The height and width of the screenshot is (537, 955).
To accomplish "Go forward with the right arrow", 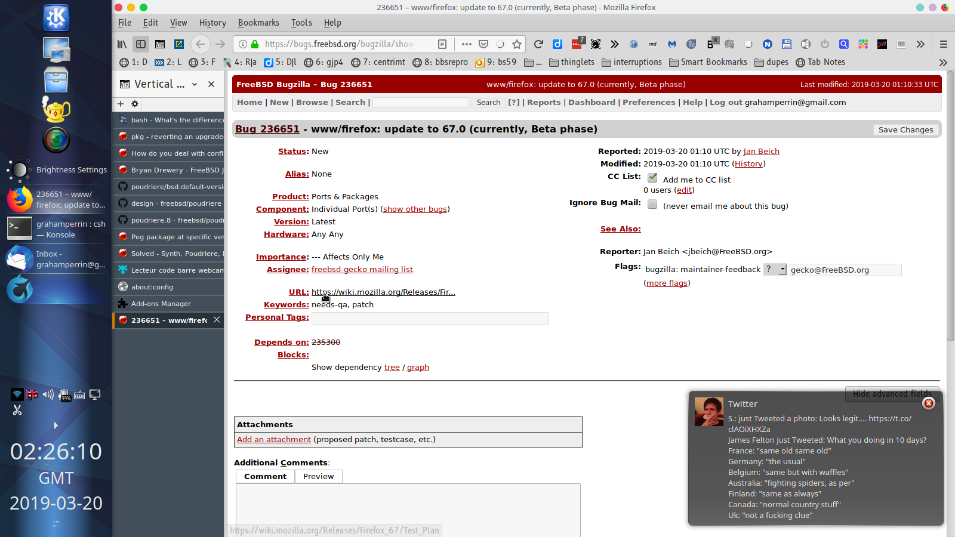I will [x=220, y=44].
